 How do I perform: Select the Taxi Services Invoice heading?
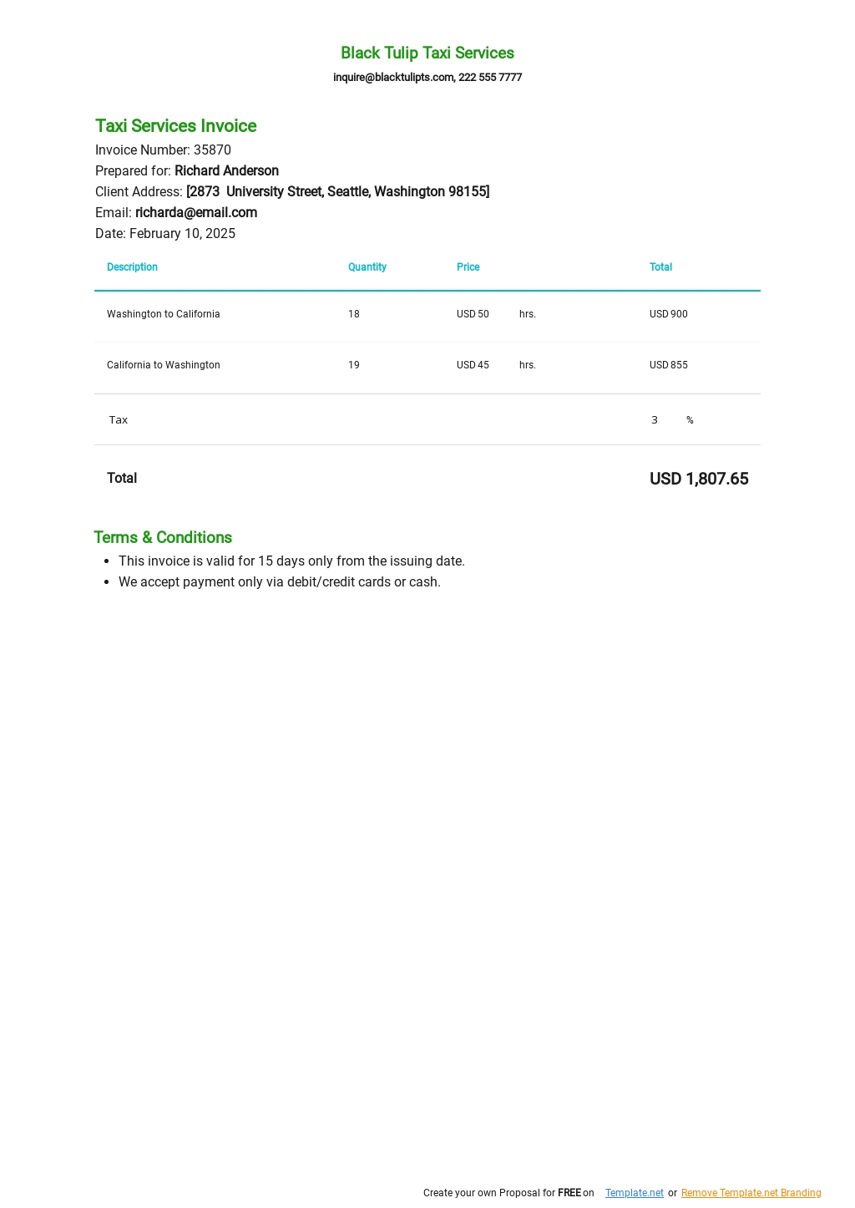coord(175,126)
